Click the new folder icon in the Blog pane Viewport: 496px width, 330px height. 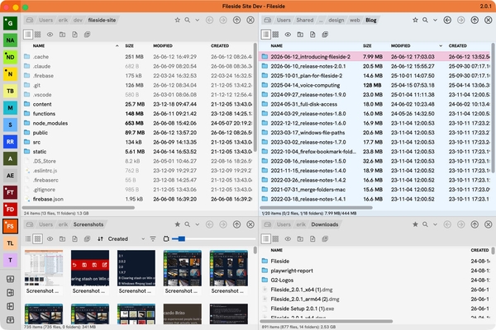(300, 35)
